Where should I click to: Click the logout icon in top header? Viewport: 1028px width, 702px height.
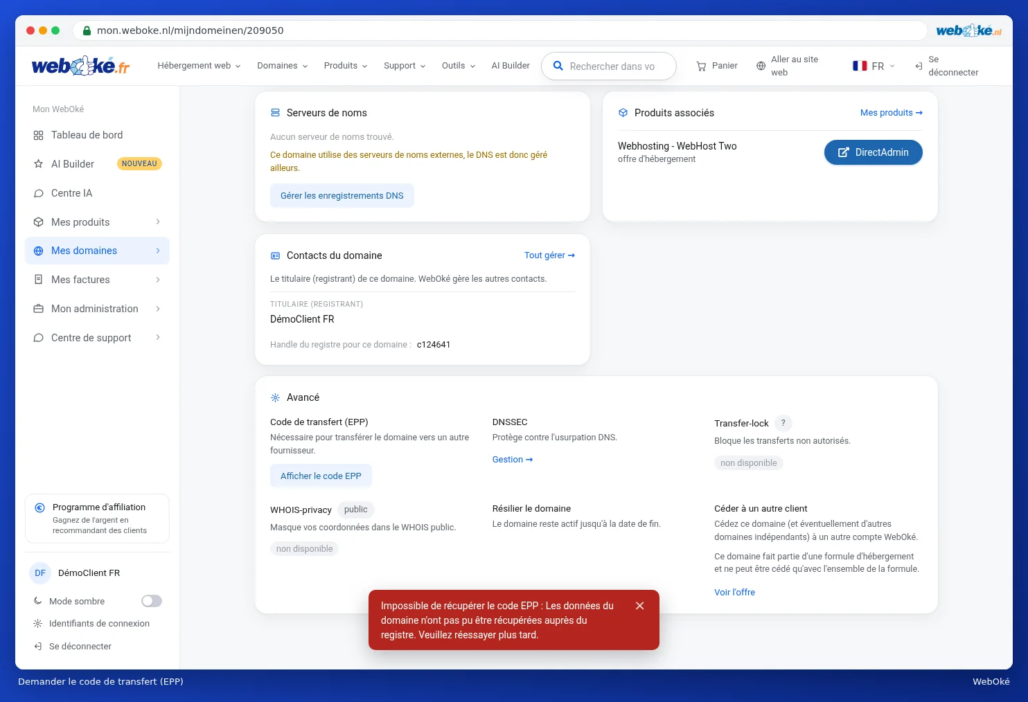pyautogui.click(x=919, y=66)
